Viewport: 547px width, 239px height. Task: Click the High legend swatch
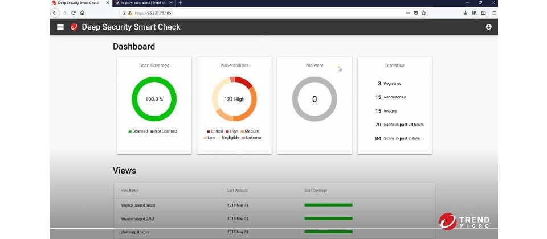point(227,131)
